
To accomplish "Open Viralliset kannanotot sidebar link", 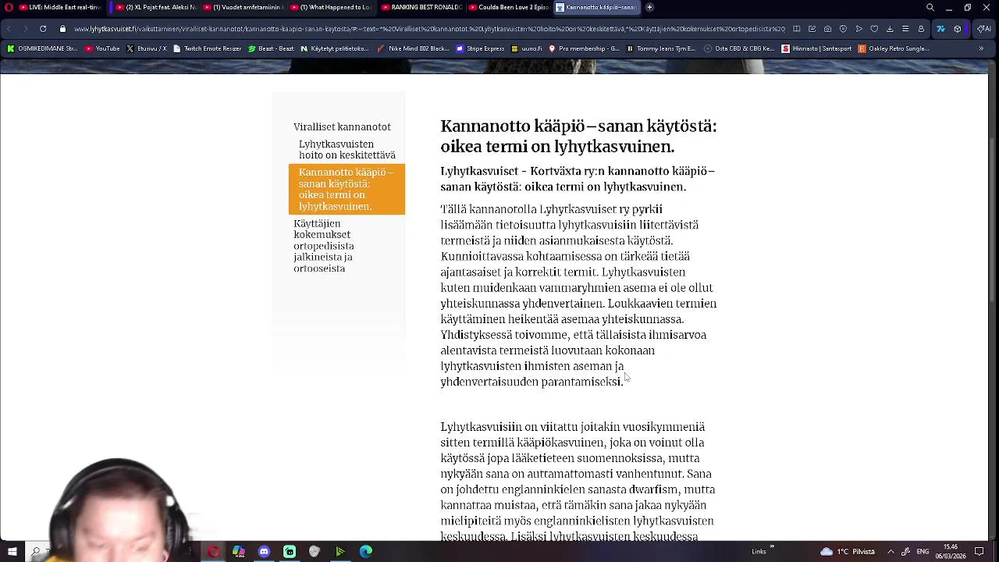I will (x=342, y=126).
